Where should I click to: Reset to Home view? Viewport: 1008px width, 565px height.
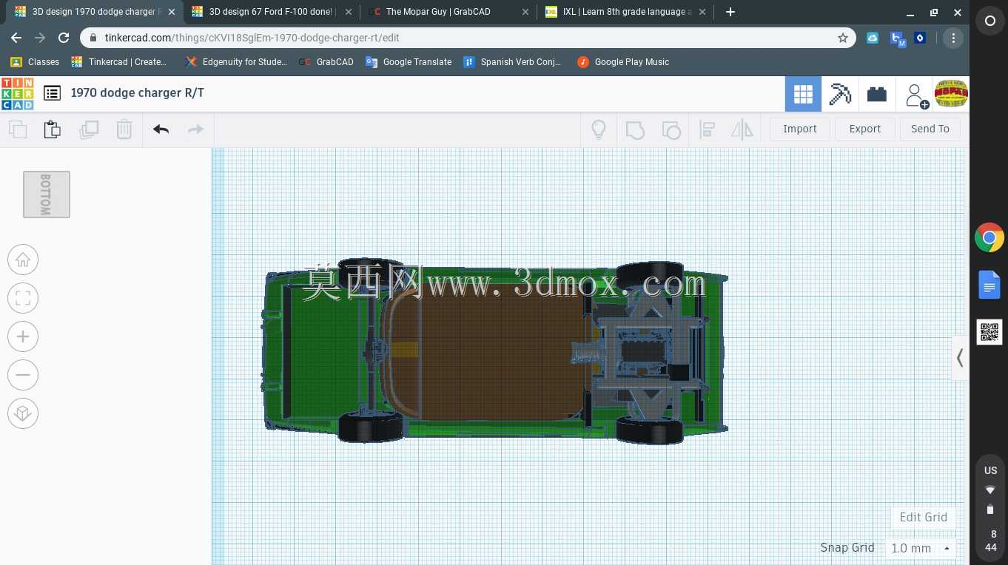coord(23,260)
